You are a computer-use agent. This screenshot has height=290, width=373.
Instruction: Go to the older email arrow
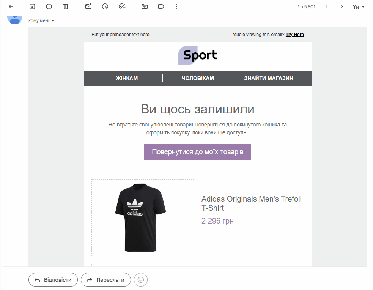click(342, 7)
